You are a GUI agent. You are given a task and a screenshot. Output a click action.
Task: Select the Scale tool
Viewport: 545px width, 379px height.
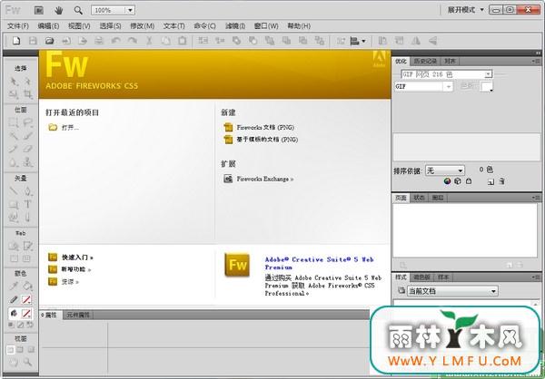pos(14,94)
